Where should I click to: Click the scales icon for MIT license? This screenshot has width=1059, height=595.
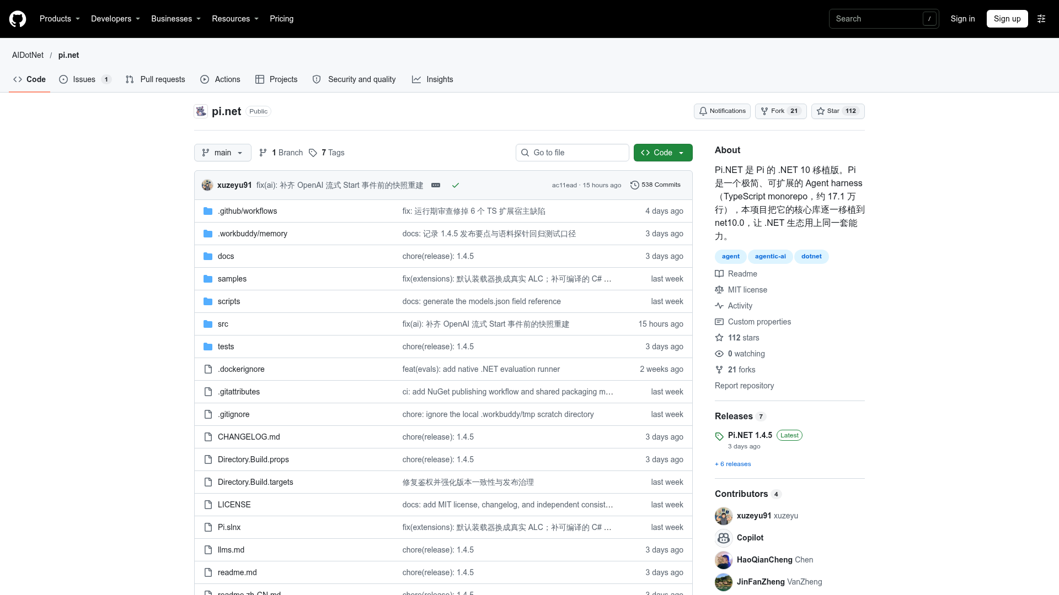(x=719, y=290)
